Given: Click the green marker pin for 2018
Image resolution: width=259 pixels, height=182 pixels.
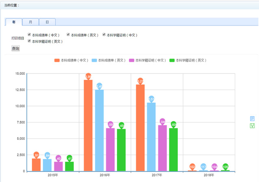Looking at the screenshot, I should point(225,167).
